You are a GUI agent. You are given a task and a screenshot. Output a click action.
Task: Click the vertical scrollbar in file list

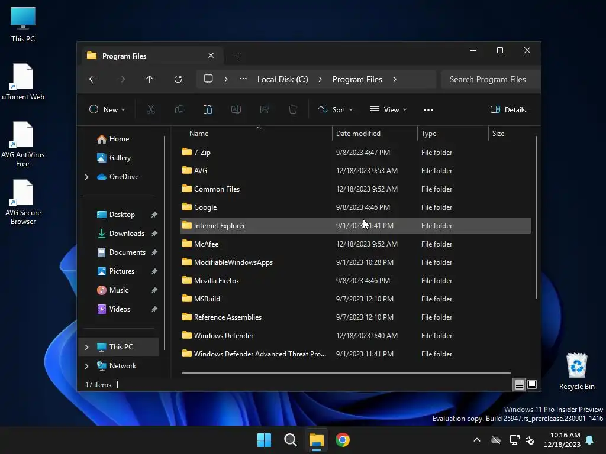tap(536, 217)
